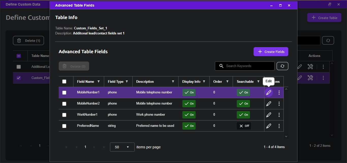Open more options for MobileNumber1 row

(x=279, y=93)
